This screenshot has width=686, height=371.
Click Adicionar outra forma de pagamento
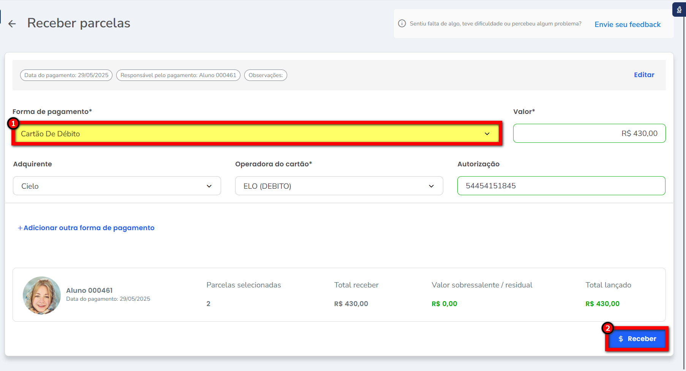pos(89,228)
